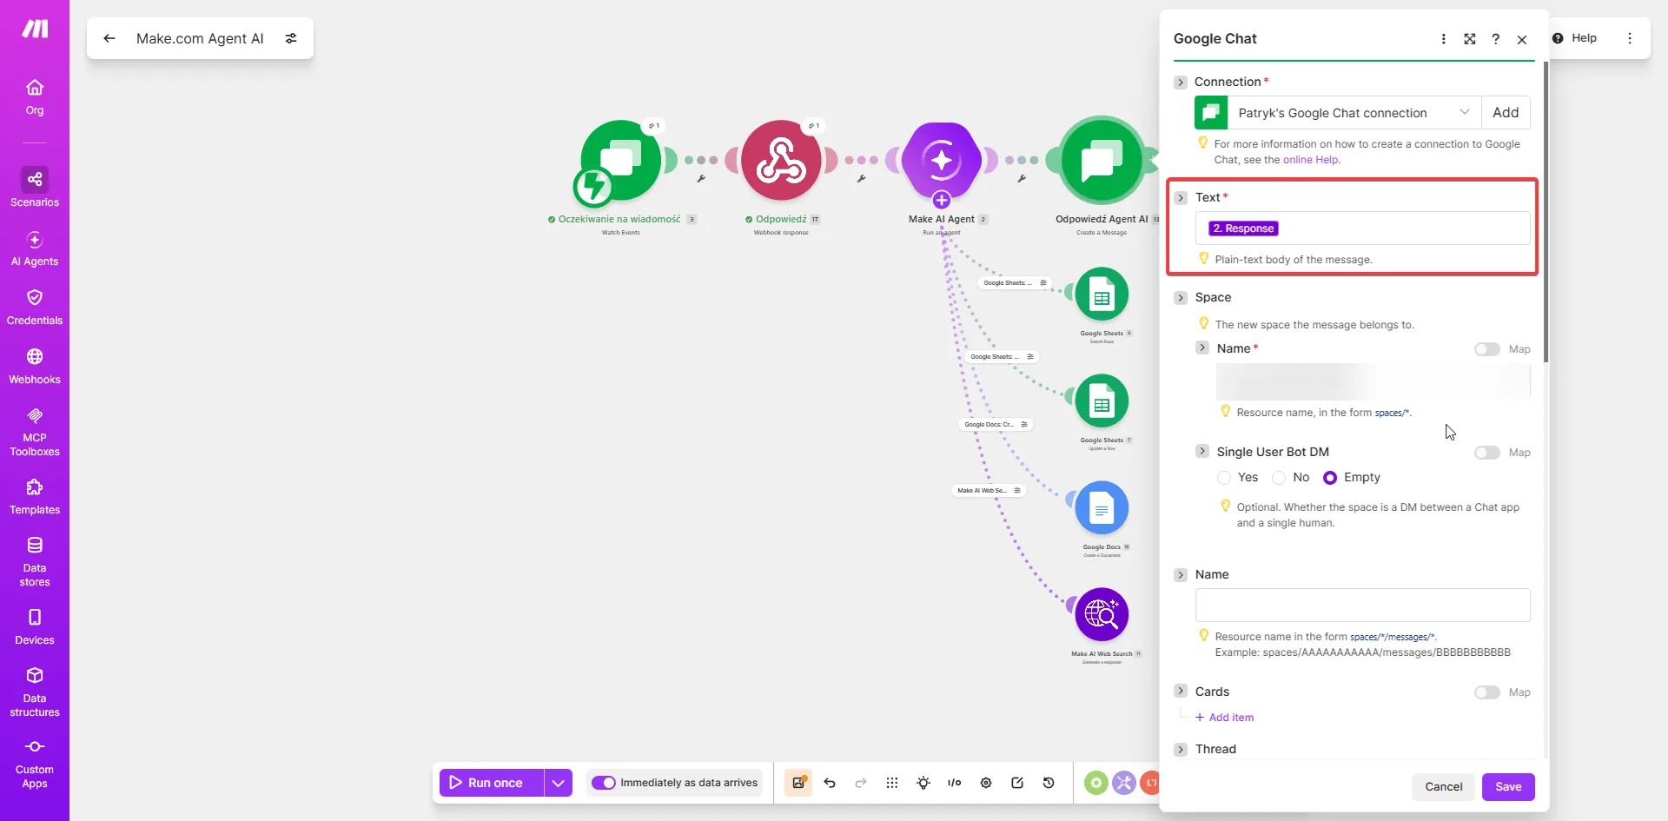Click the green gear favorites icon
The image size is (1668, 821).
pos(1096,783)
